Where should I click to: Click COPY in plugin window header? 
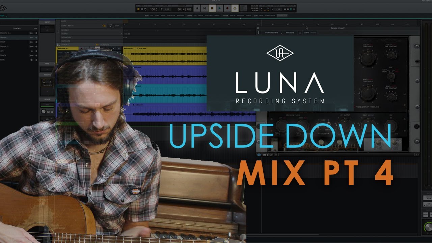[x=306, y=33]
